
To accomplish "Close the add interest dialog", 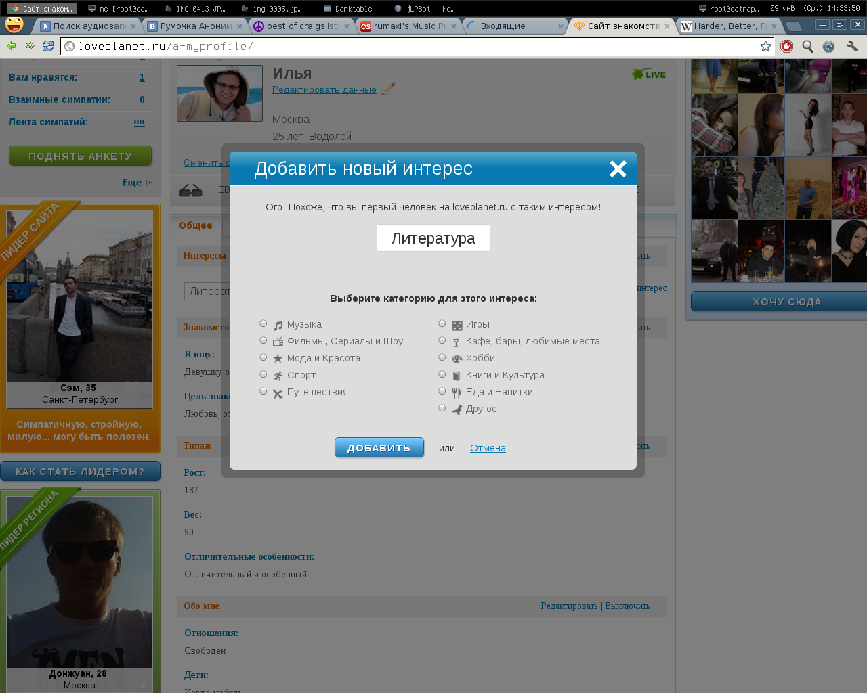I will point(618,169).
